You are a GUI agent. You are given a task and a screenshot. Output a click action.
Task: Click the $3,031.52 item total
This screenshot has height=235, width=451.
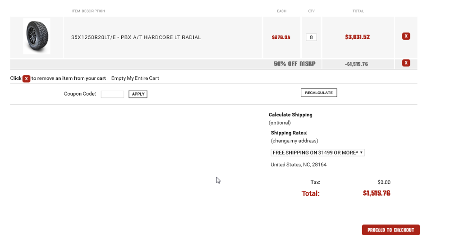tap(357, 37)
